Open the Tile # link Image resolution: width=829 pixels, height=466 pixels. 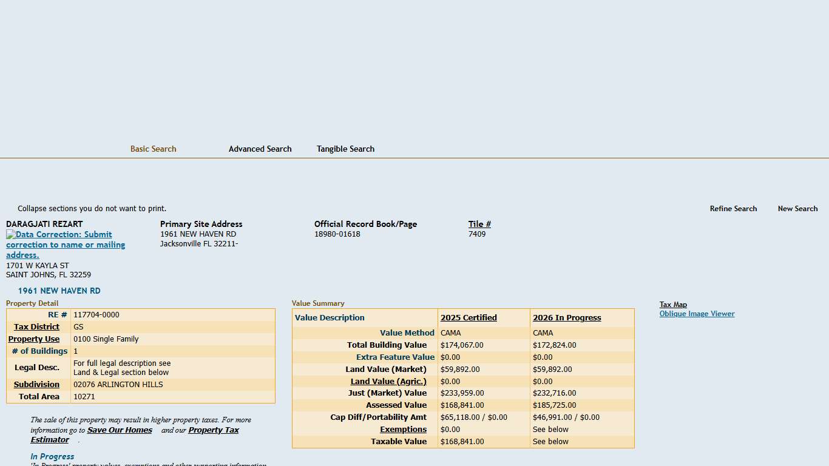pos(479,224)
